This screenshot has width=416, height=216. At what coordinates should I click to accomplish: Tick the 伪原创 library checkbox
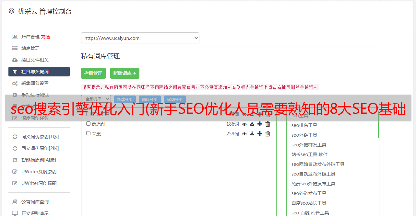pos(88,124)
